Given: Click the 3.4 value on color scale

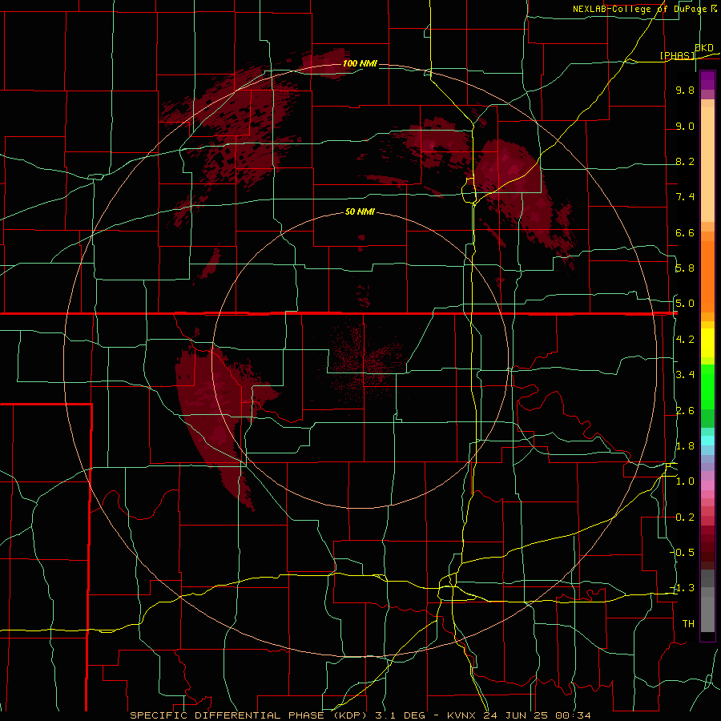Looking at the screenshot, I should pyautogui.click(x=685, y=375).
